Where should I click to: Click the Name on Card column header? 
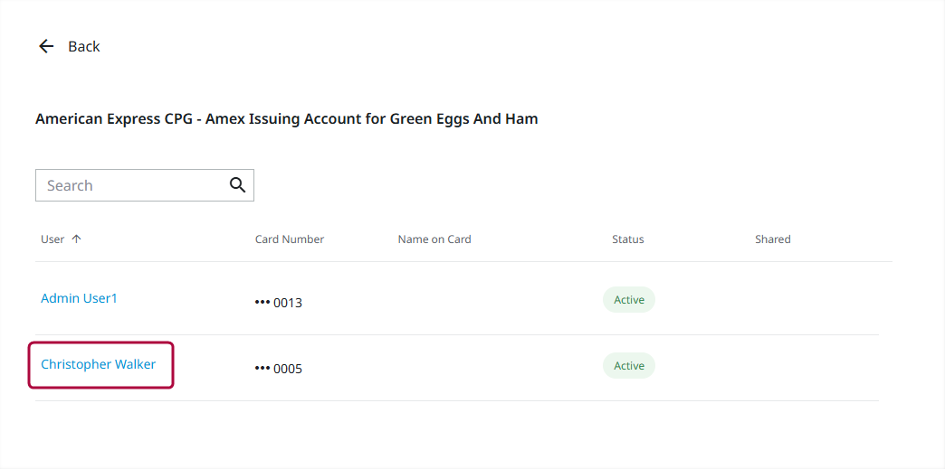click(434, 239)
